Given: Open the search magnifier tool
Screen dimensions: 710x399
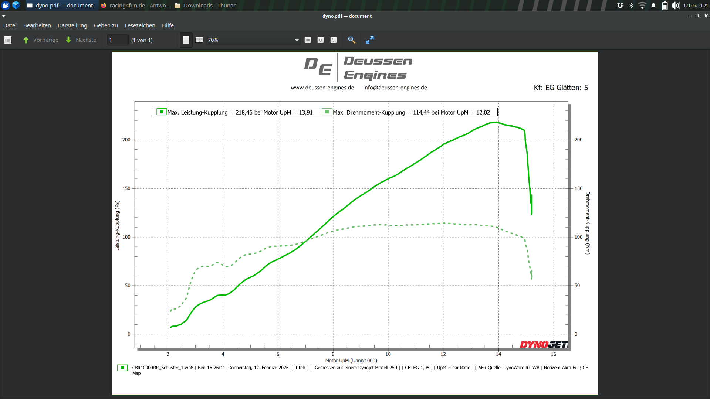Looking at the screenshot, I should pyautogui.click(x=352, y=40).
